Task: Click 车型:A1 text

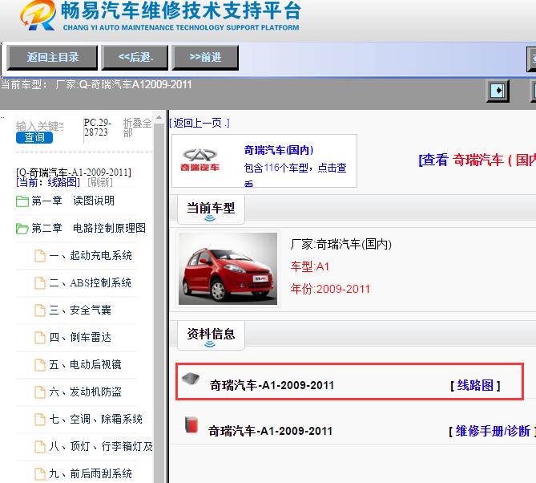Action: pyautogui.click(x=310, y=266)
